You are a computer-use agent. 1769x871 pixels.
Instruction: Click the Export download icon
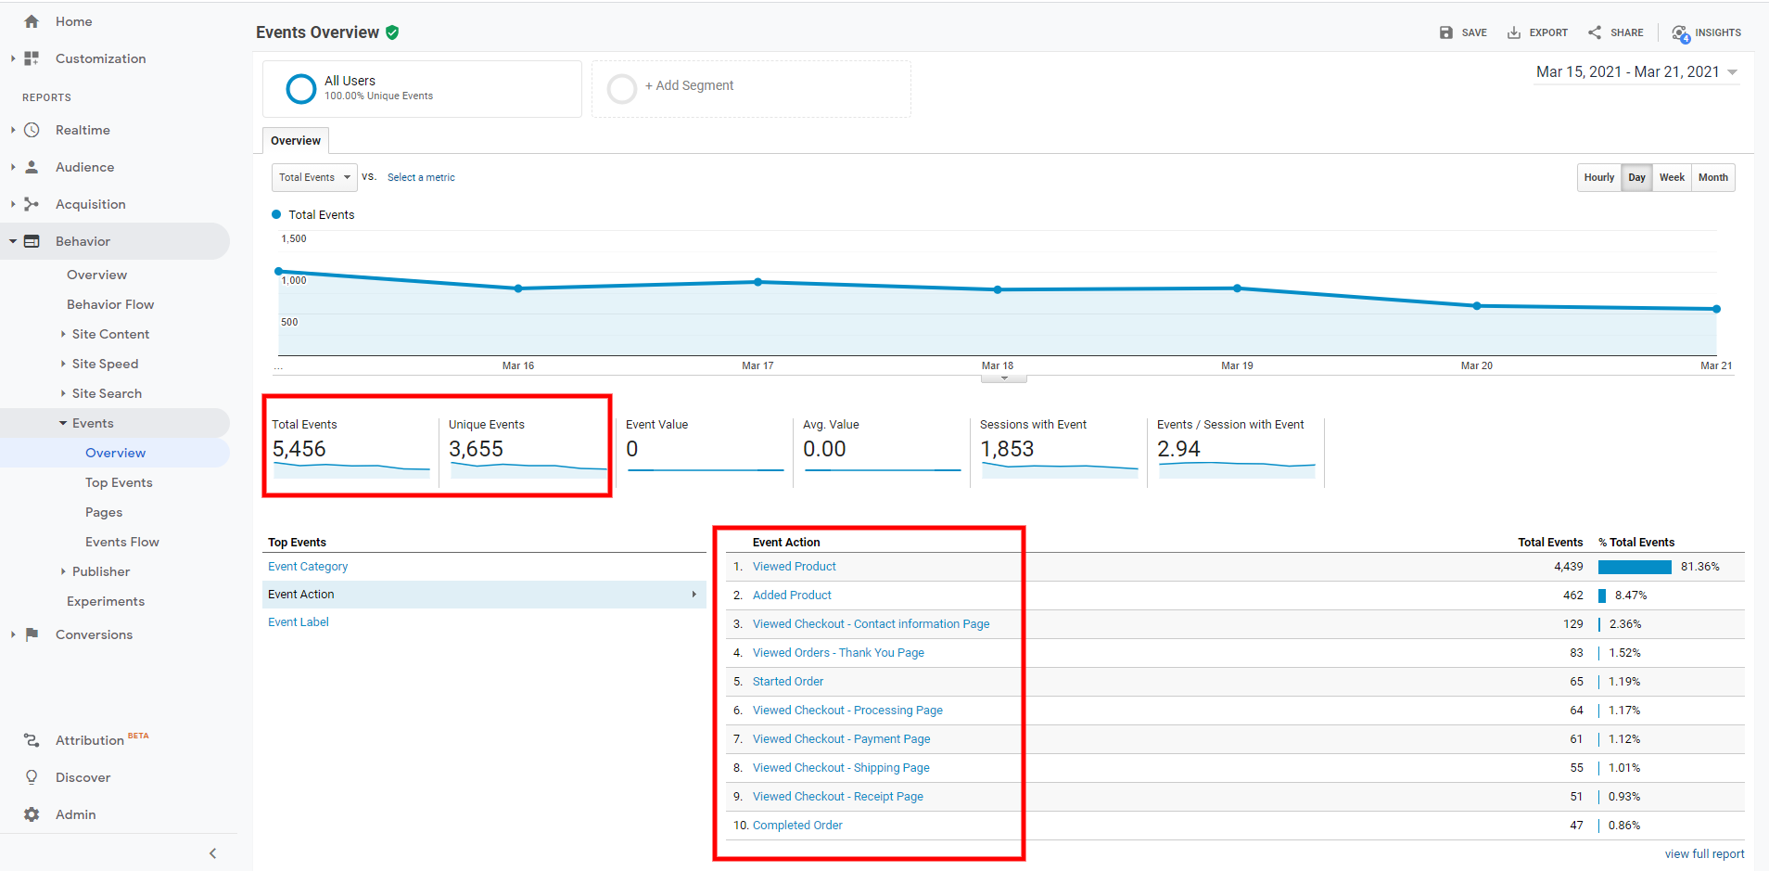click(1514, 32)
